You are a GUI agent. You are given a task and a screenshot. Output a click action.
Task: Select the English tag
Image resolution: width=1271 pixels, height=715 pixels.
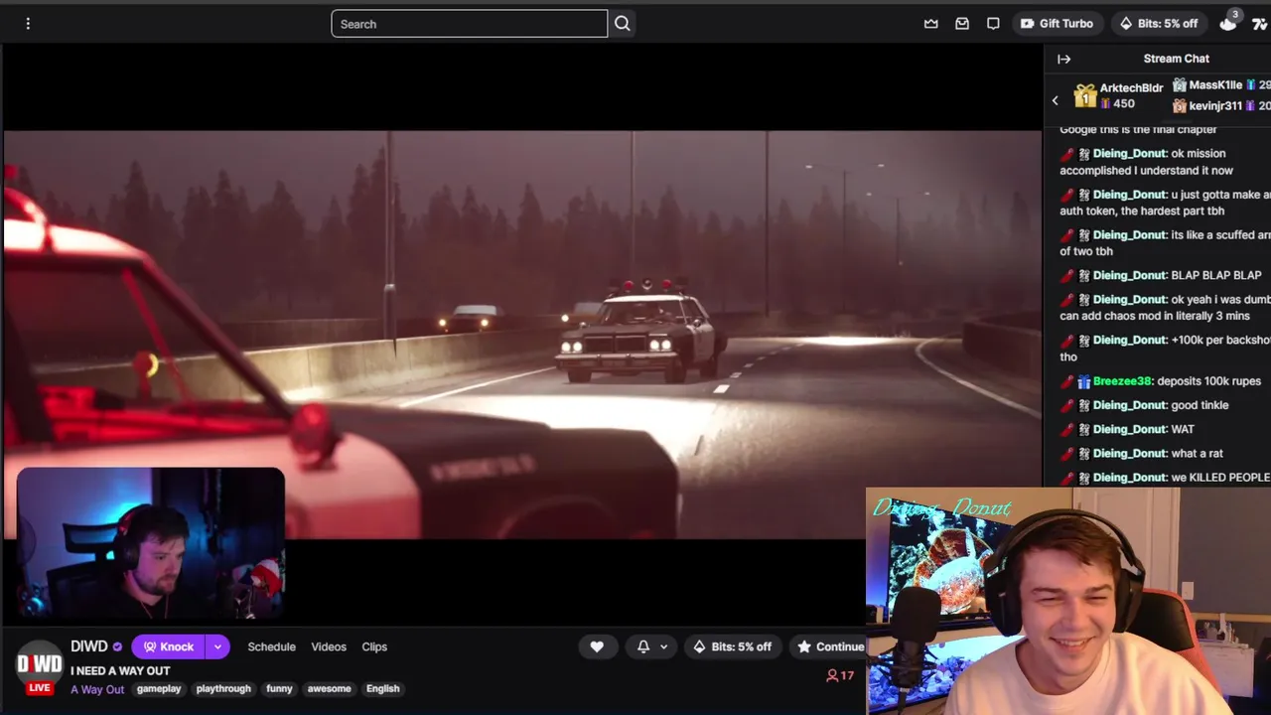pos(382,688)
